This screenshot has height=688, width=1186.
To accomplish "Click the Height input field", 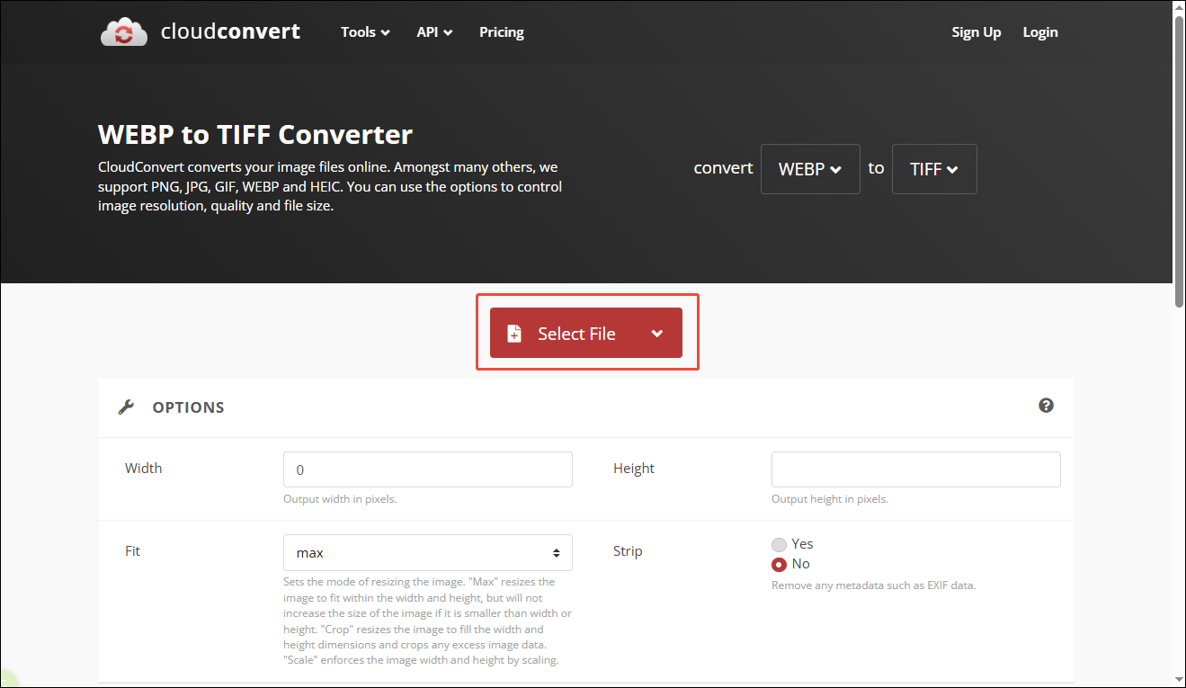I will pos(914,469).
